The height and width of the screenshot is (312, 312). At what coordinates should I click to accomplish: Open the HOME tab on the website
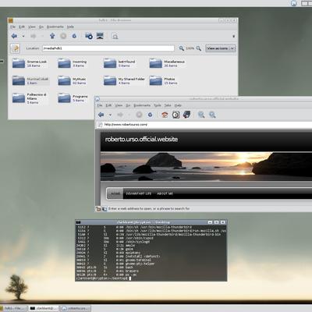point(115,193)
